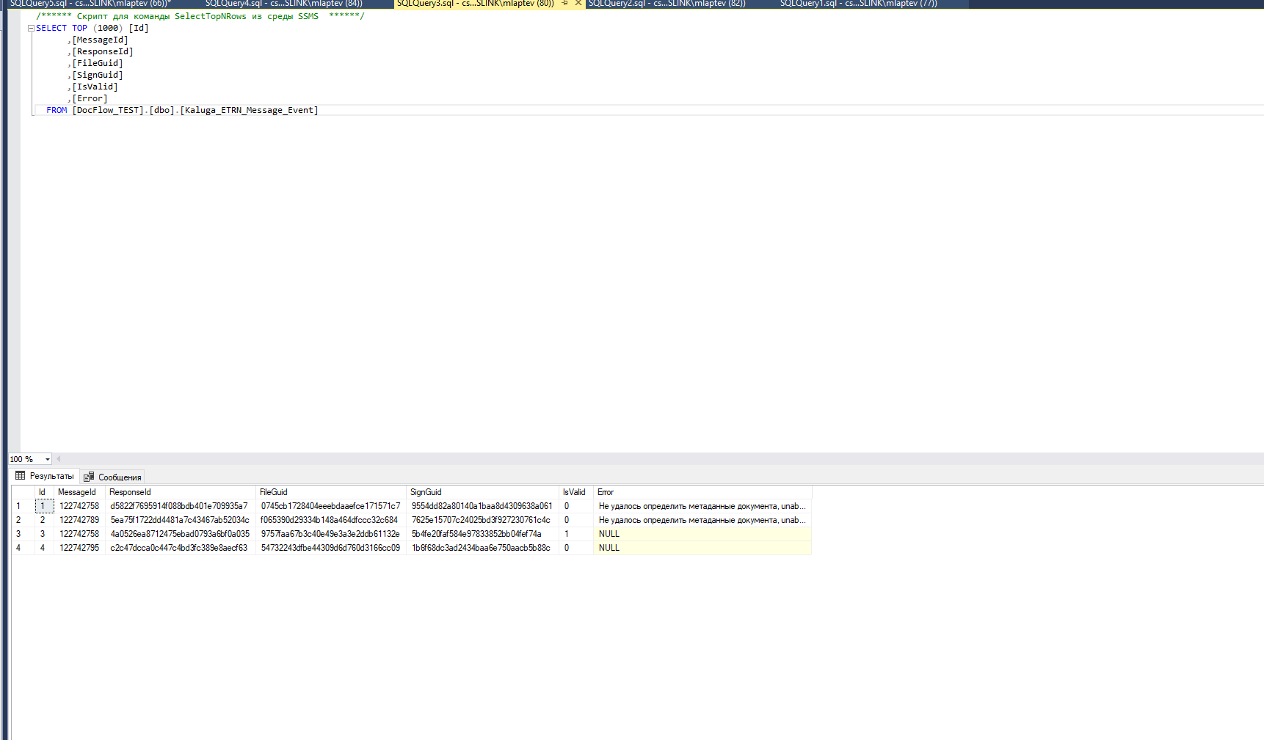Viewport: 1264px width, 740px height.
Task: Click the Результаты grid icon
Action: 21,476
